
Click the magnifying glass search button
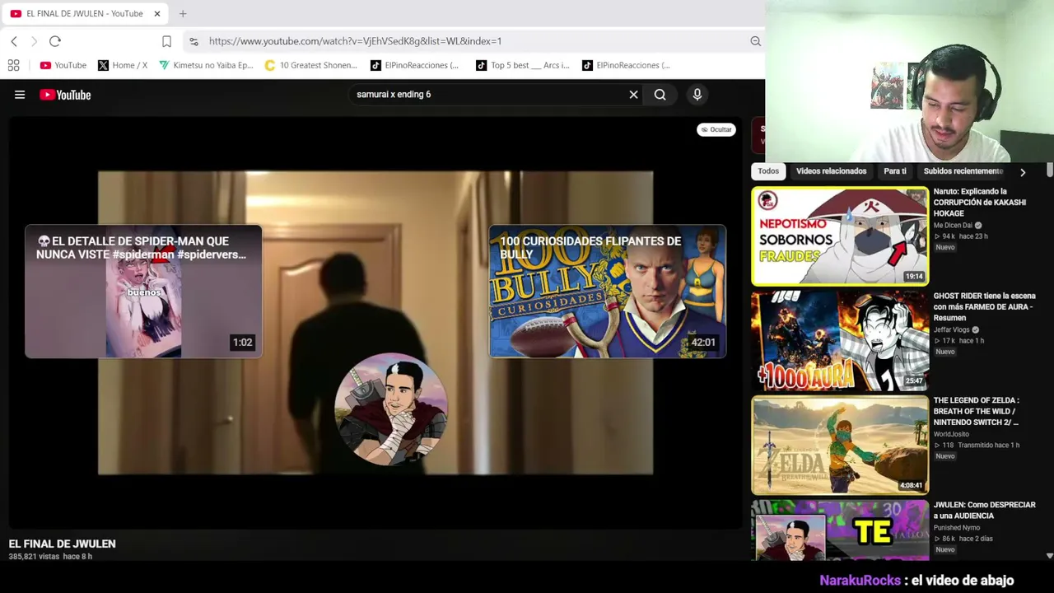pyautogui.click(x=660, y=95)
